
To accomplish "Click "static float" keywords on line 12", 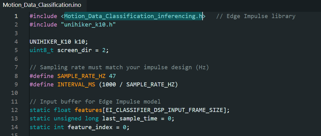I will (50, 110).
